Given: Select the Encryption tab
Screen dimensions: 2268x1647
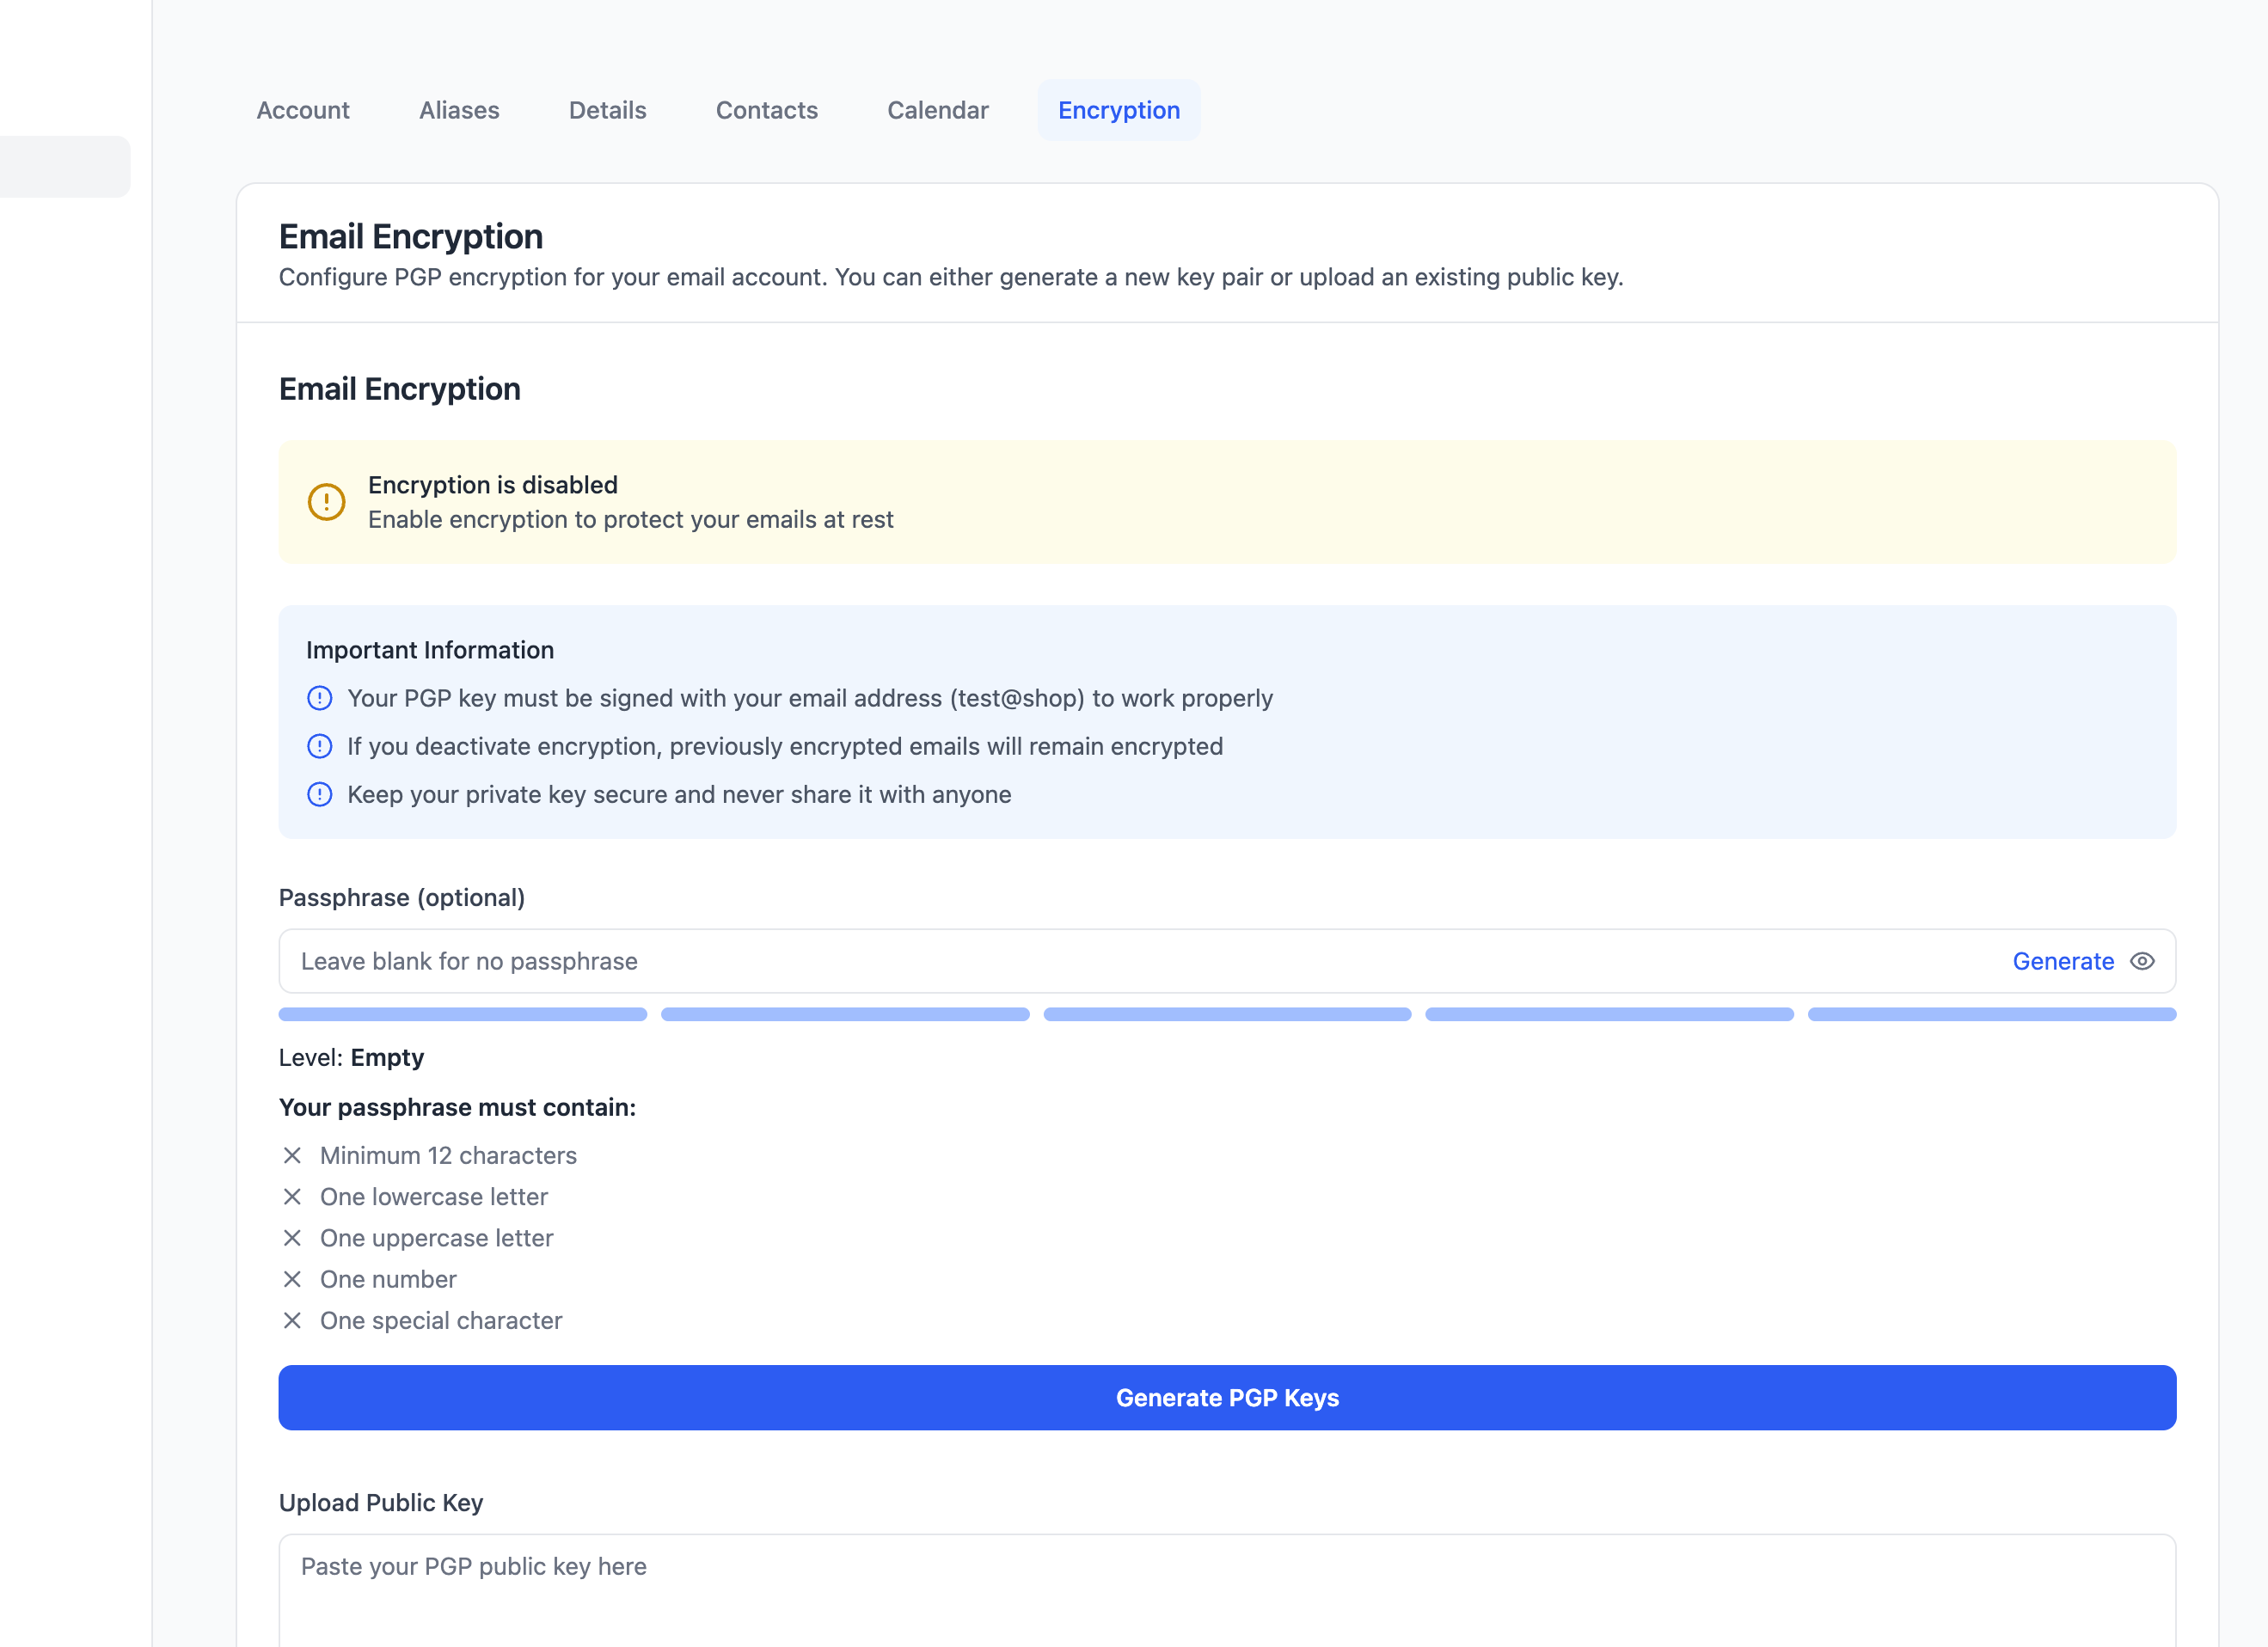Looking at the screenshot, I should 1119,110.
